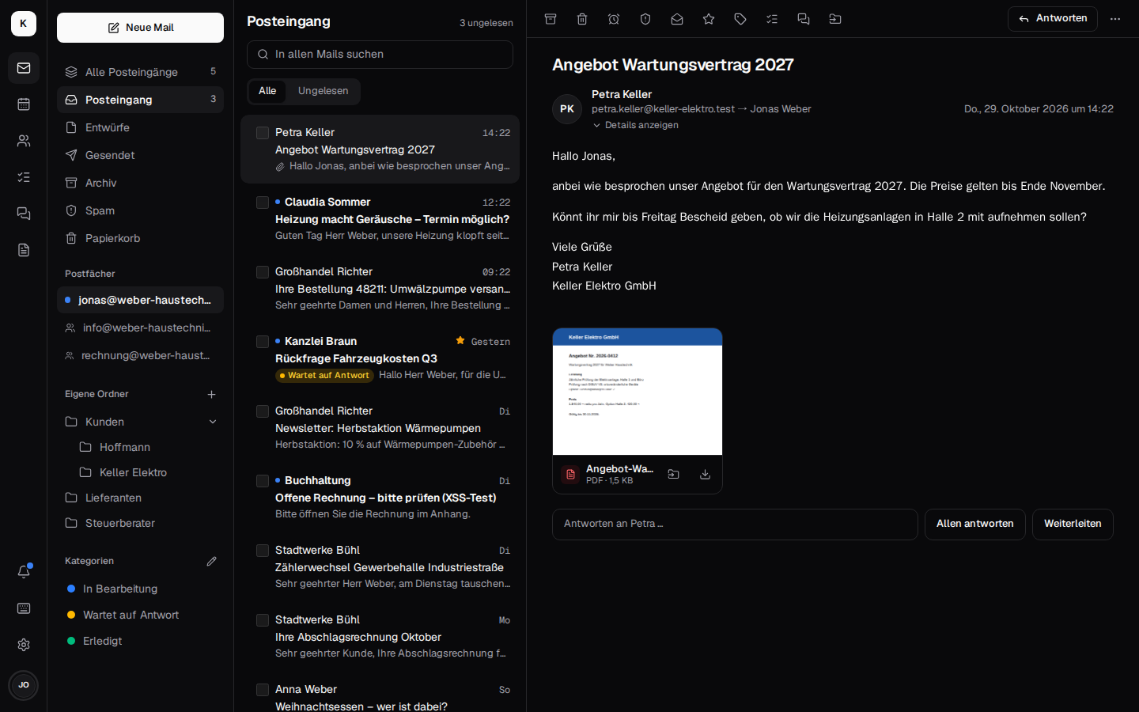Viewport: 1139px width, 712px height.
Task: Download the Angebot PDF attachment
Action: (705, 475)
